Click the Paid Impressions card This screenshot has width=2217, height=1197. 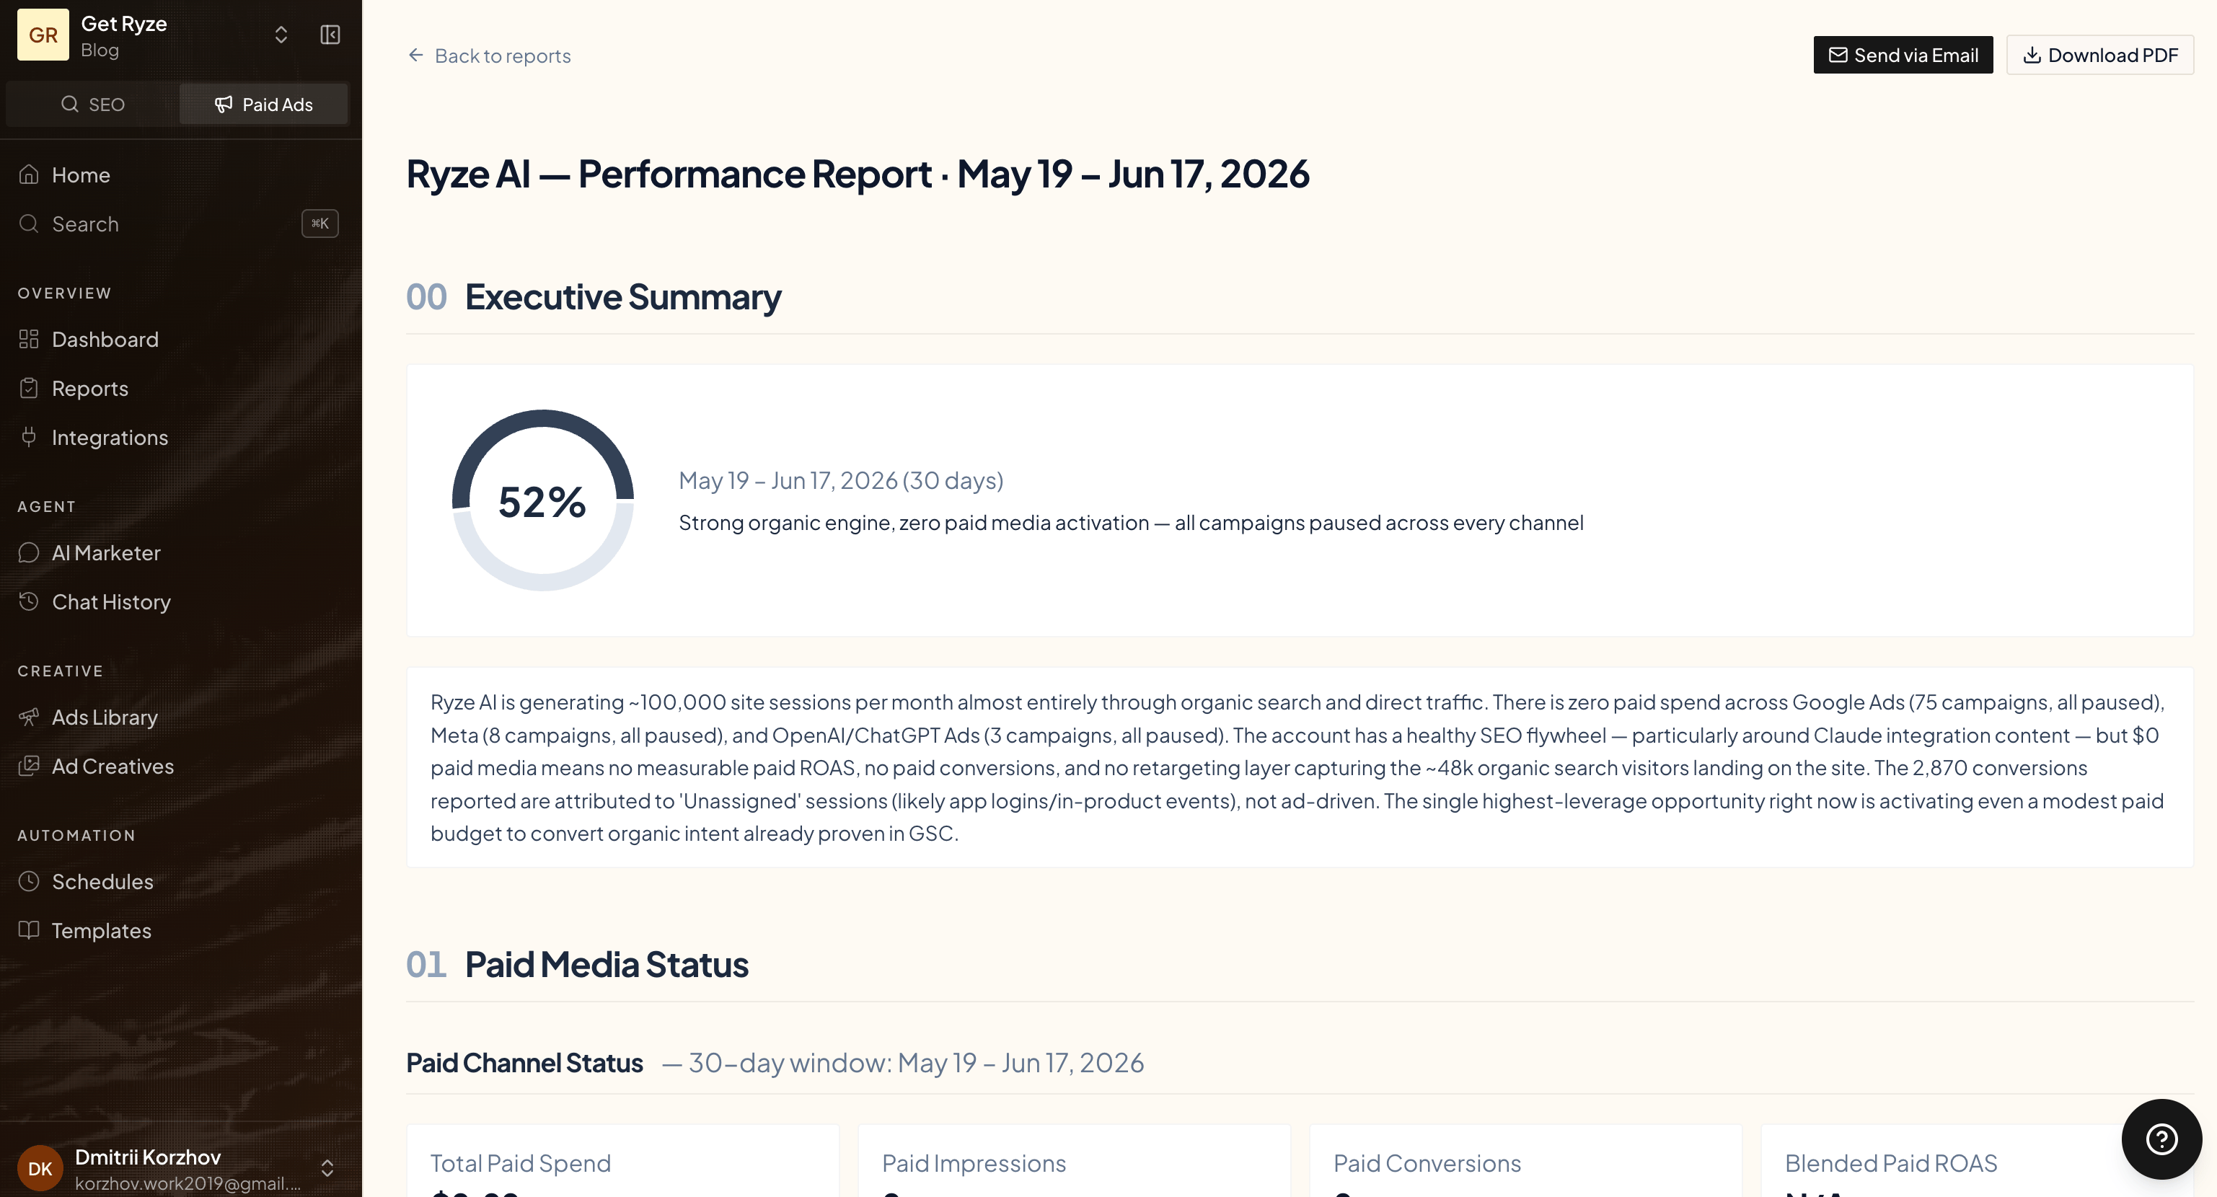click(x=1074, y=1161)
